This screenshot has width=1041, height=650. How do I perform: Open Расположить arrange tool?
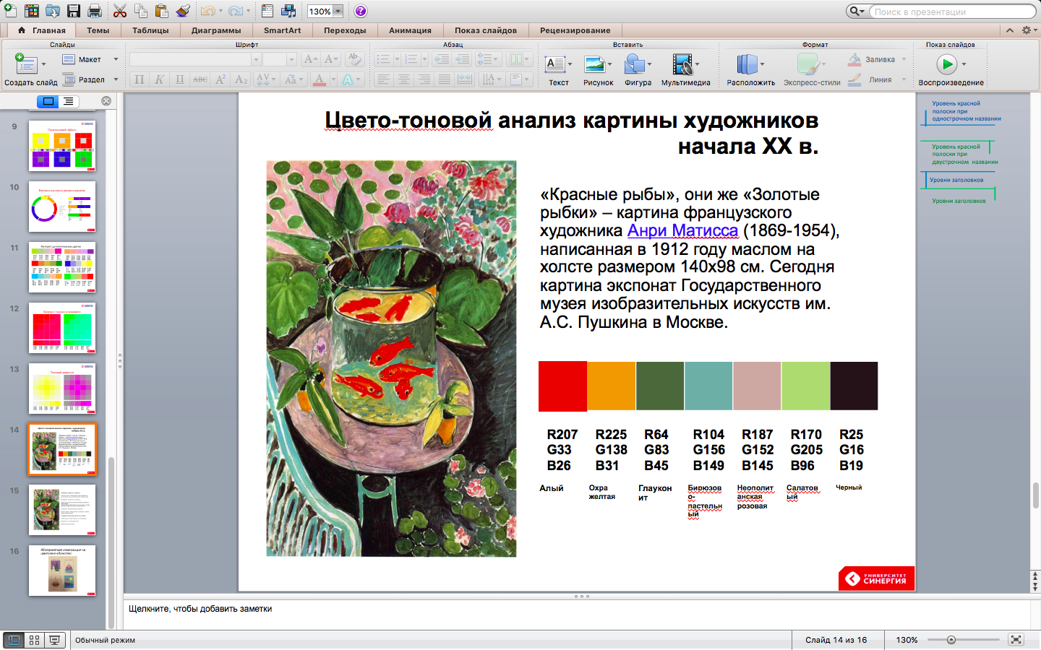coord(747,64)
